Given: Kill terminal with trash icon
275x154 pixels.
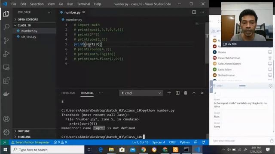Looking at the screenshot, I should 186,93.
